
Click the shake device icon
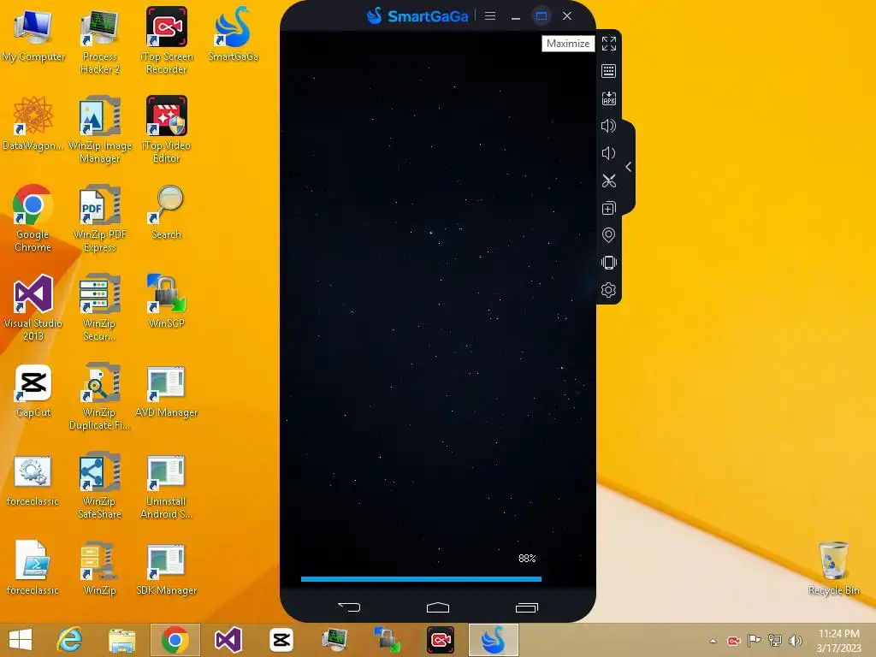click(608, 263)
